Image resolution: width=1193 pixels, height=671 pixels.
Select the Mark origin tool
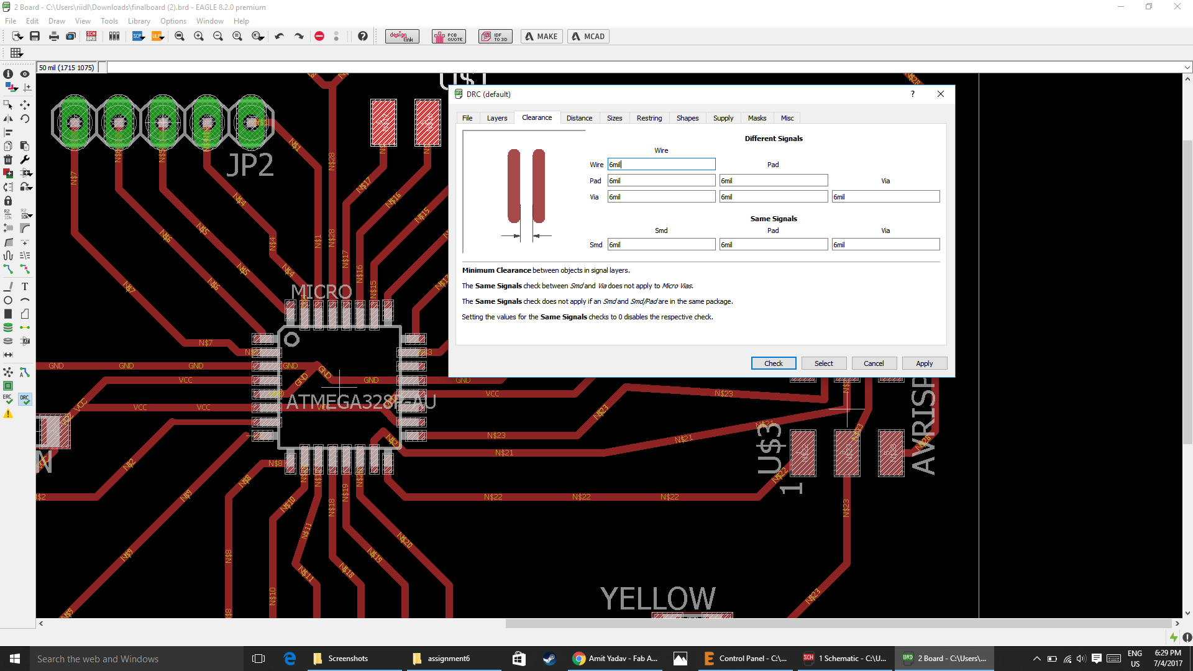[x=26, y=88]
